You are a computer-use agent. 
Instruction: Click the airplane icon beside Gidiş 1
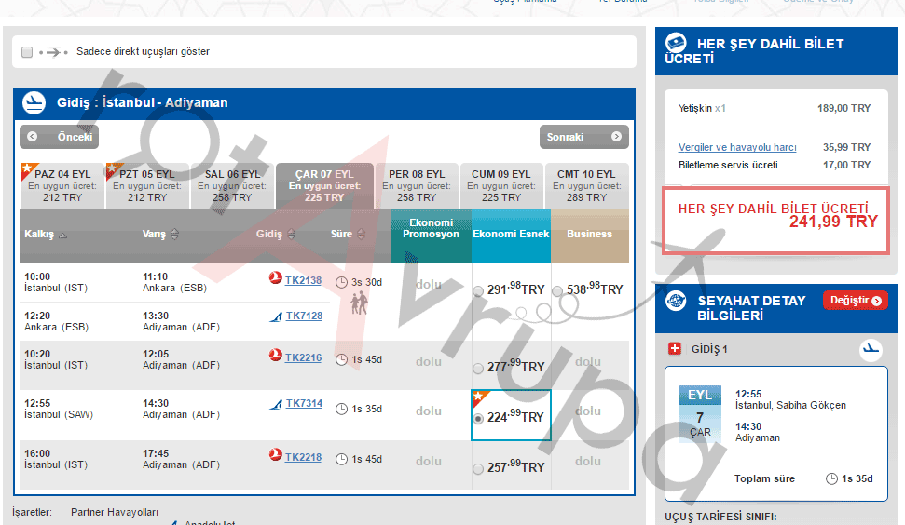point(871,350)
